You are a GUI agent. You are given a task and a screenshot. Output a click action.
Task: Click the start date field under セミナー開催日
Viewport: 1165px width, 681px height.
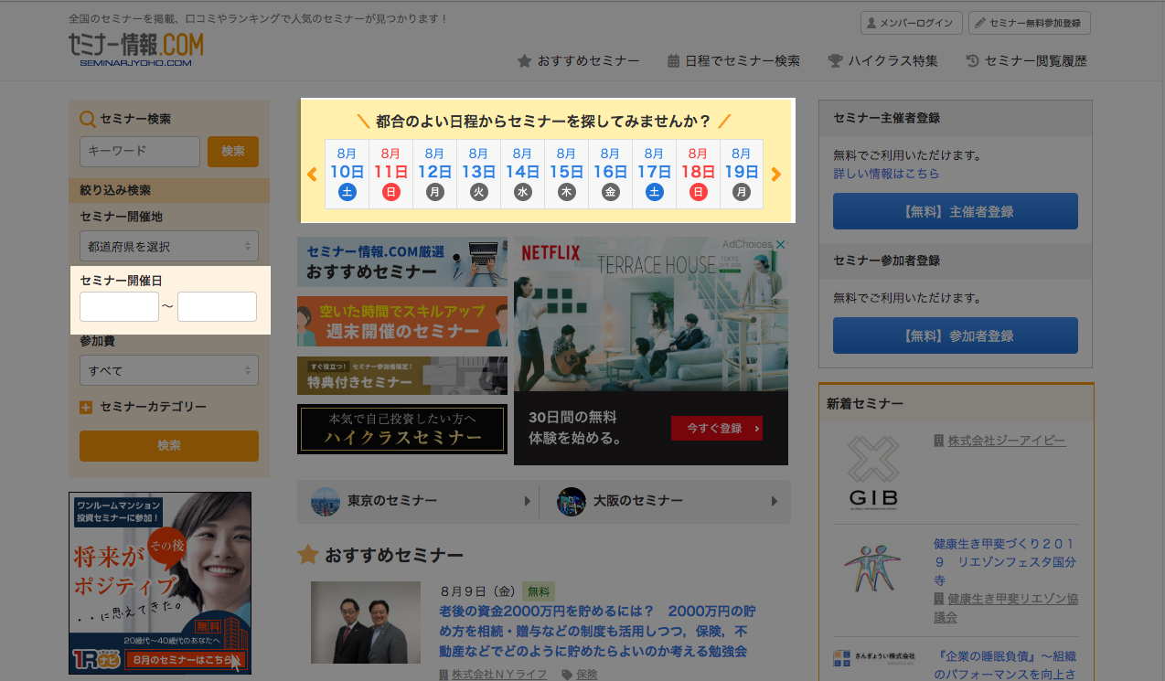tap(120, 307)
